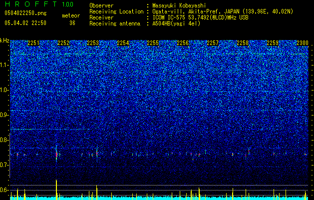The image size is (314, 200).
Task: Click the Ogata-vill. Akita-Pref. JAPAN location text
Action: pos(223,11)
